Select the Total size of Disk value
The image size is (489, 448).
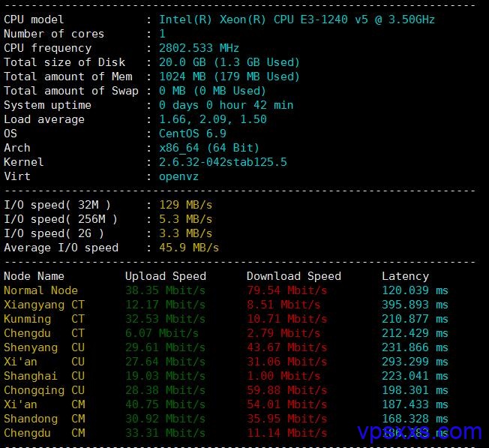229,62
